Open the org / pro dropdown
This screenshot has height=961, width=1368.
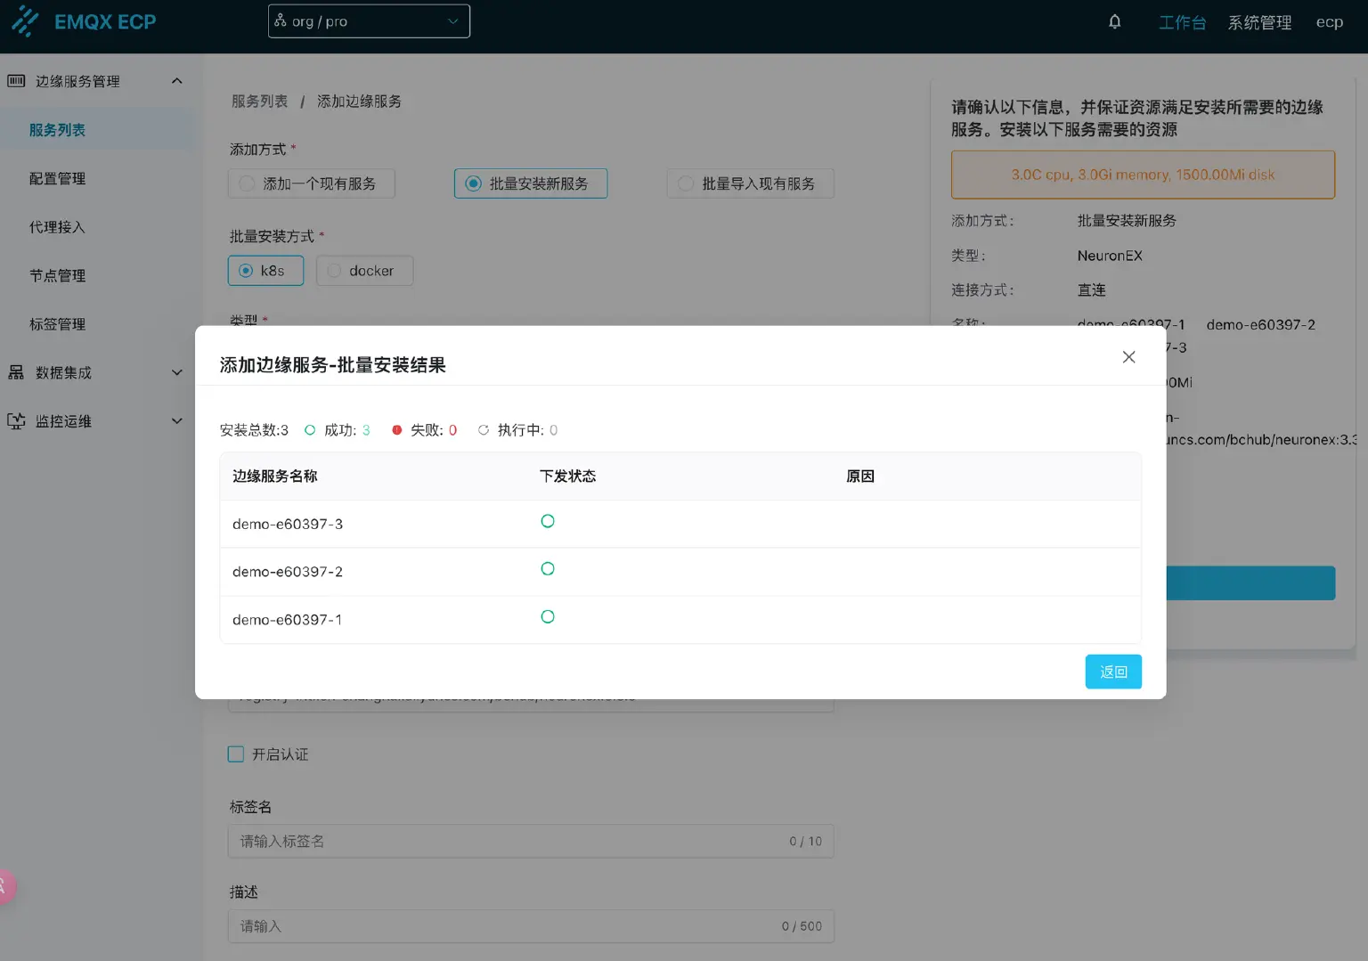pyautogui.click(x=369, y=20)
